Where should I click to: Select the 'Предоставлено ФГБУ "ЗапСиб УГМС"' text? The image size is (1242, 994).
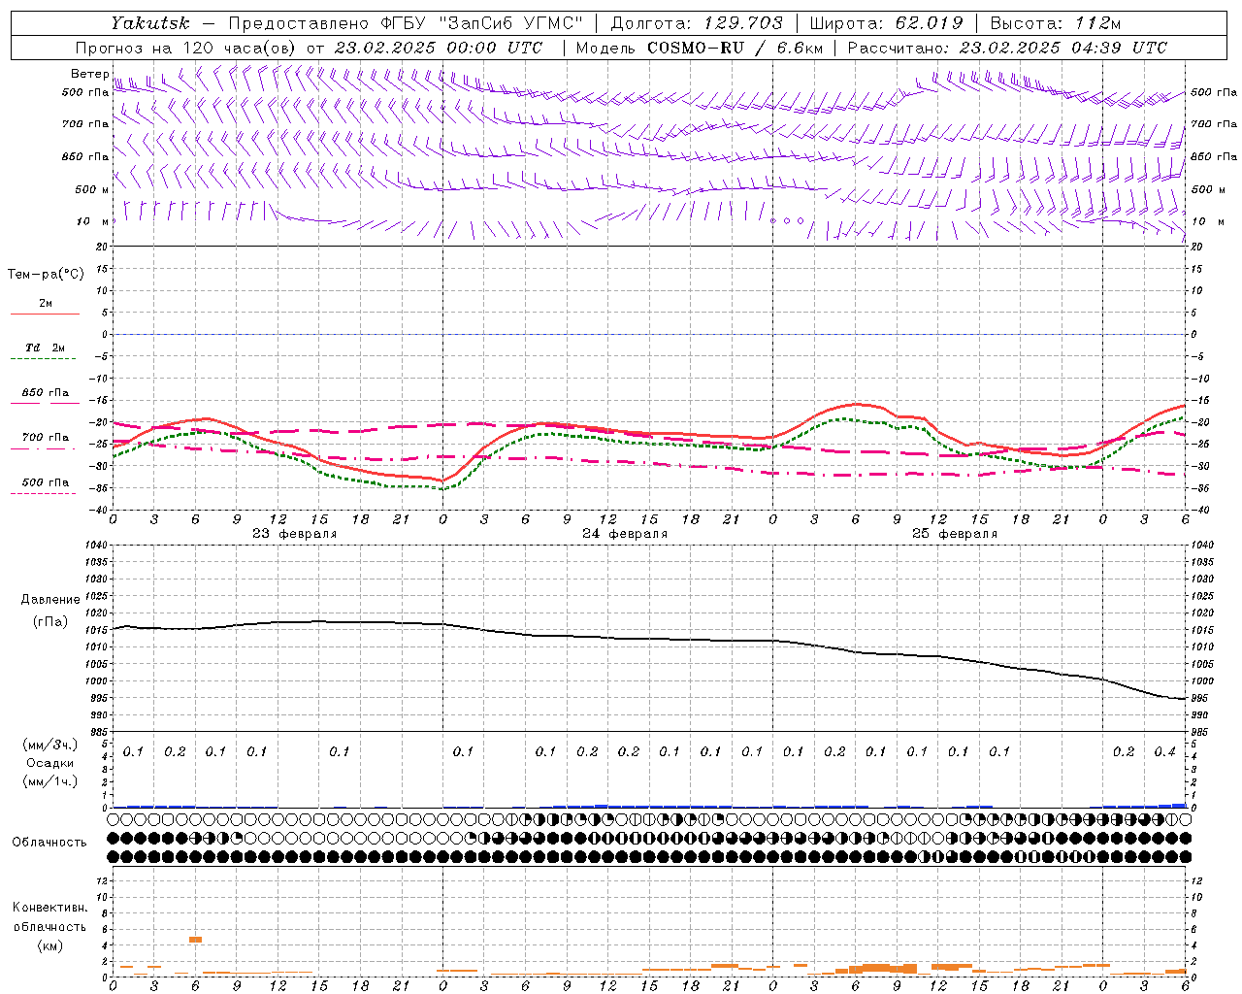(405, 23)
